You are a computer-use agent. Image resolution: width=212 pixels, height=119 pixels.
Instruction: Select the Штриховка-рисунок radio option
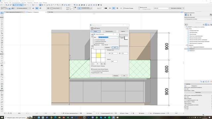(94, 43)
